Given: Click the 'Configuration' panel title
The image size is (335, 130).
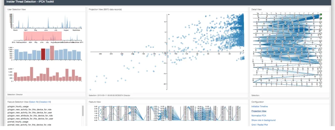Looking at the screenshot, I should click(x=258, y=102).
